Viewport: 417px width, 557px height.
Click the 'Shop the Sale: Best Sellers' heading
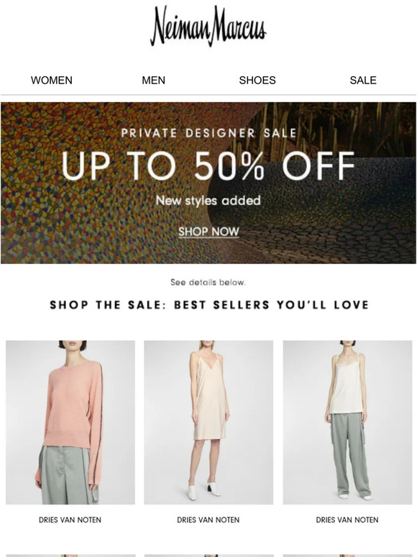209,305
